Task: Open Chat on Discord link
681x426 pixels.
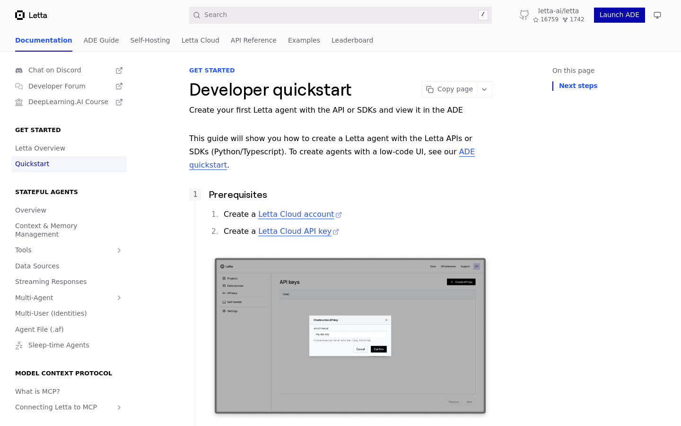Action: point(55,70)
